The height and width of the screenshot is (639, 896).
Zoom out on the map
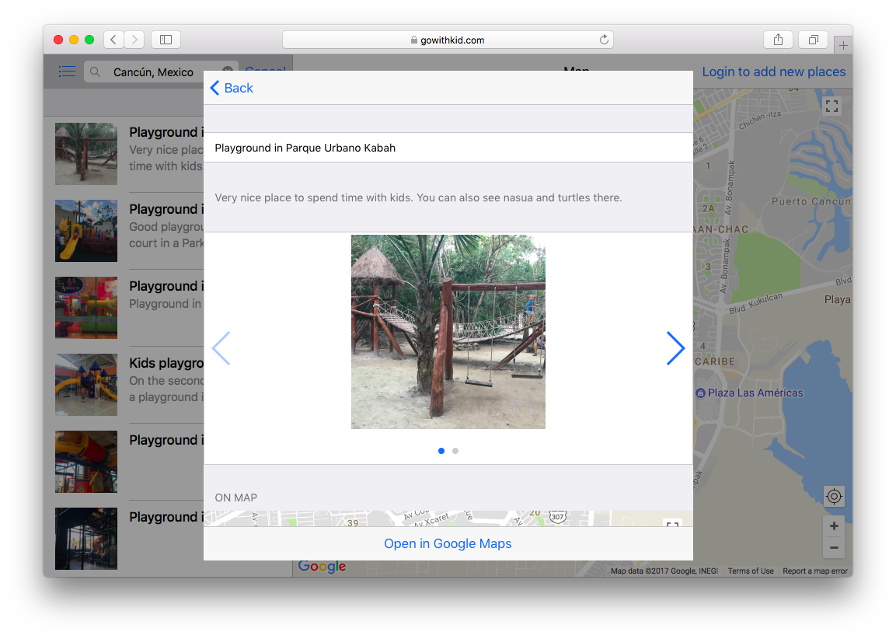(834, 547)
